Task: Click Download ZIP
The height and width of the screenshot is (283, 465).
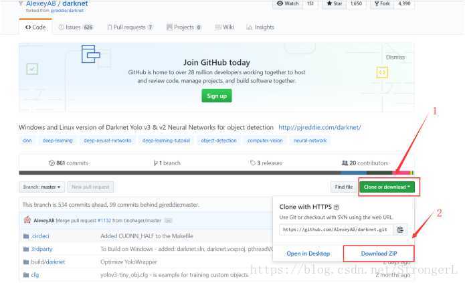Action: point(379,254)
